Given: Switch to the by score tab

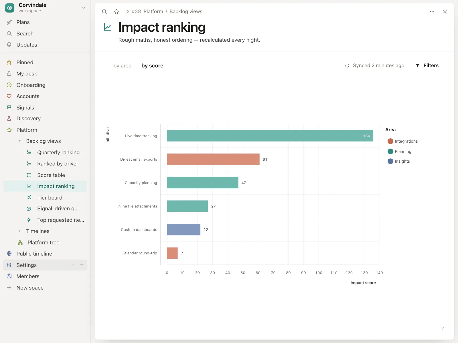Looking at the screenshot, I should 152,66.
